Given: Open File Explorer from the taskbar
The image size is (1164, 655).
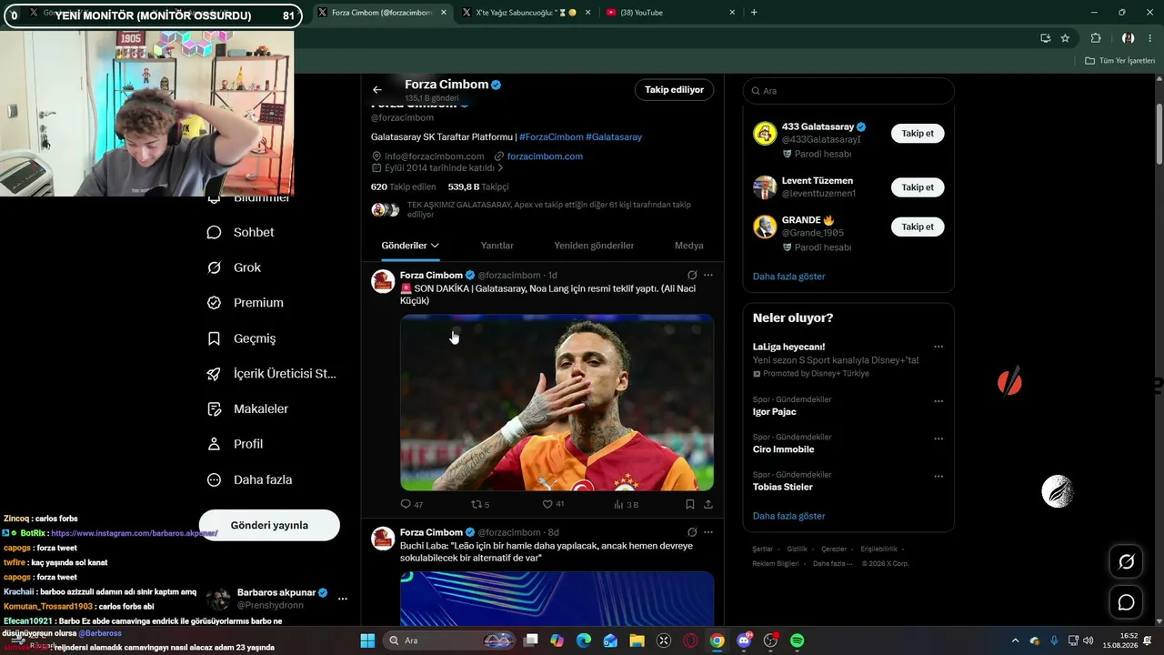Looking at the screenshot, I should [x=637, y=640].
